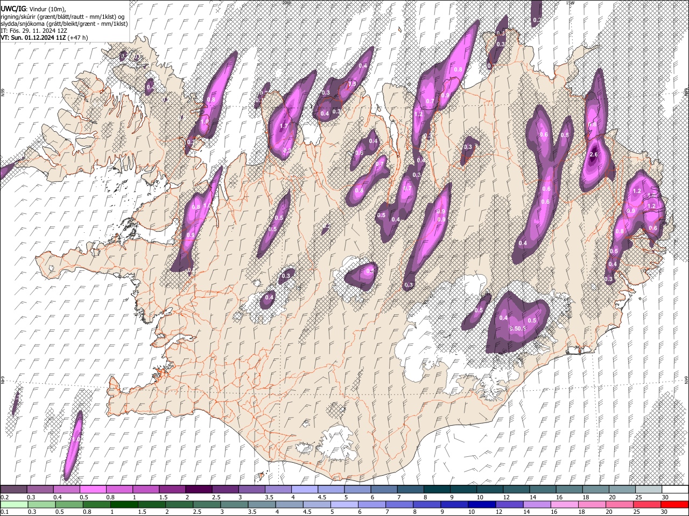Choose the snow scale swatch between 12 and 14
The height and width of the screenshot is (516, 689).
(x=517, y=490)
